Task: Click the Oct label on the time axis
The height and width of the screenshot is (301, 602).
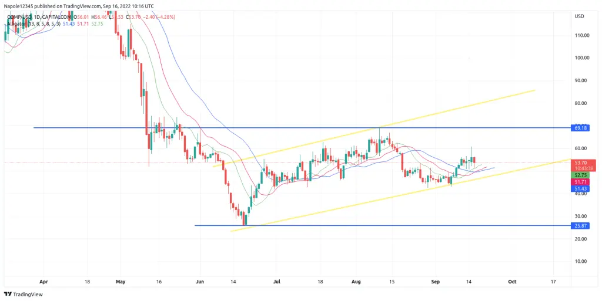Action: tap(512, 281)
